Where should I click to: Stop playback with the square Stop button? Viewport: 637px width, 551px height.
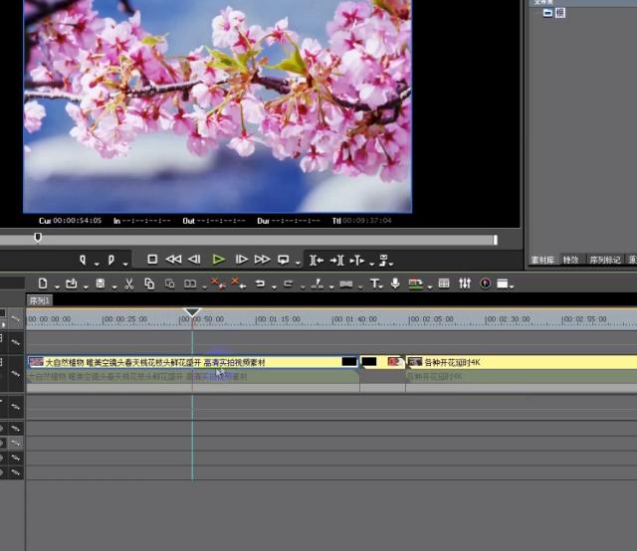click(x=152, y=259)
